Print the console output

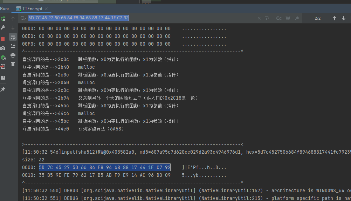click(x=13, y=55)
